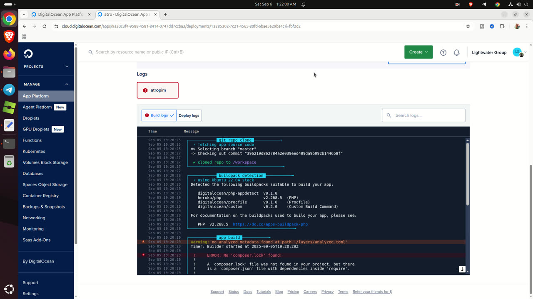Open Databases in the sidebar

pos(33,174)
